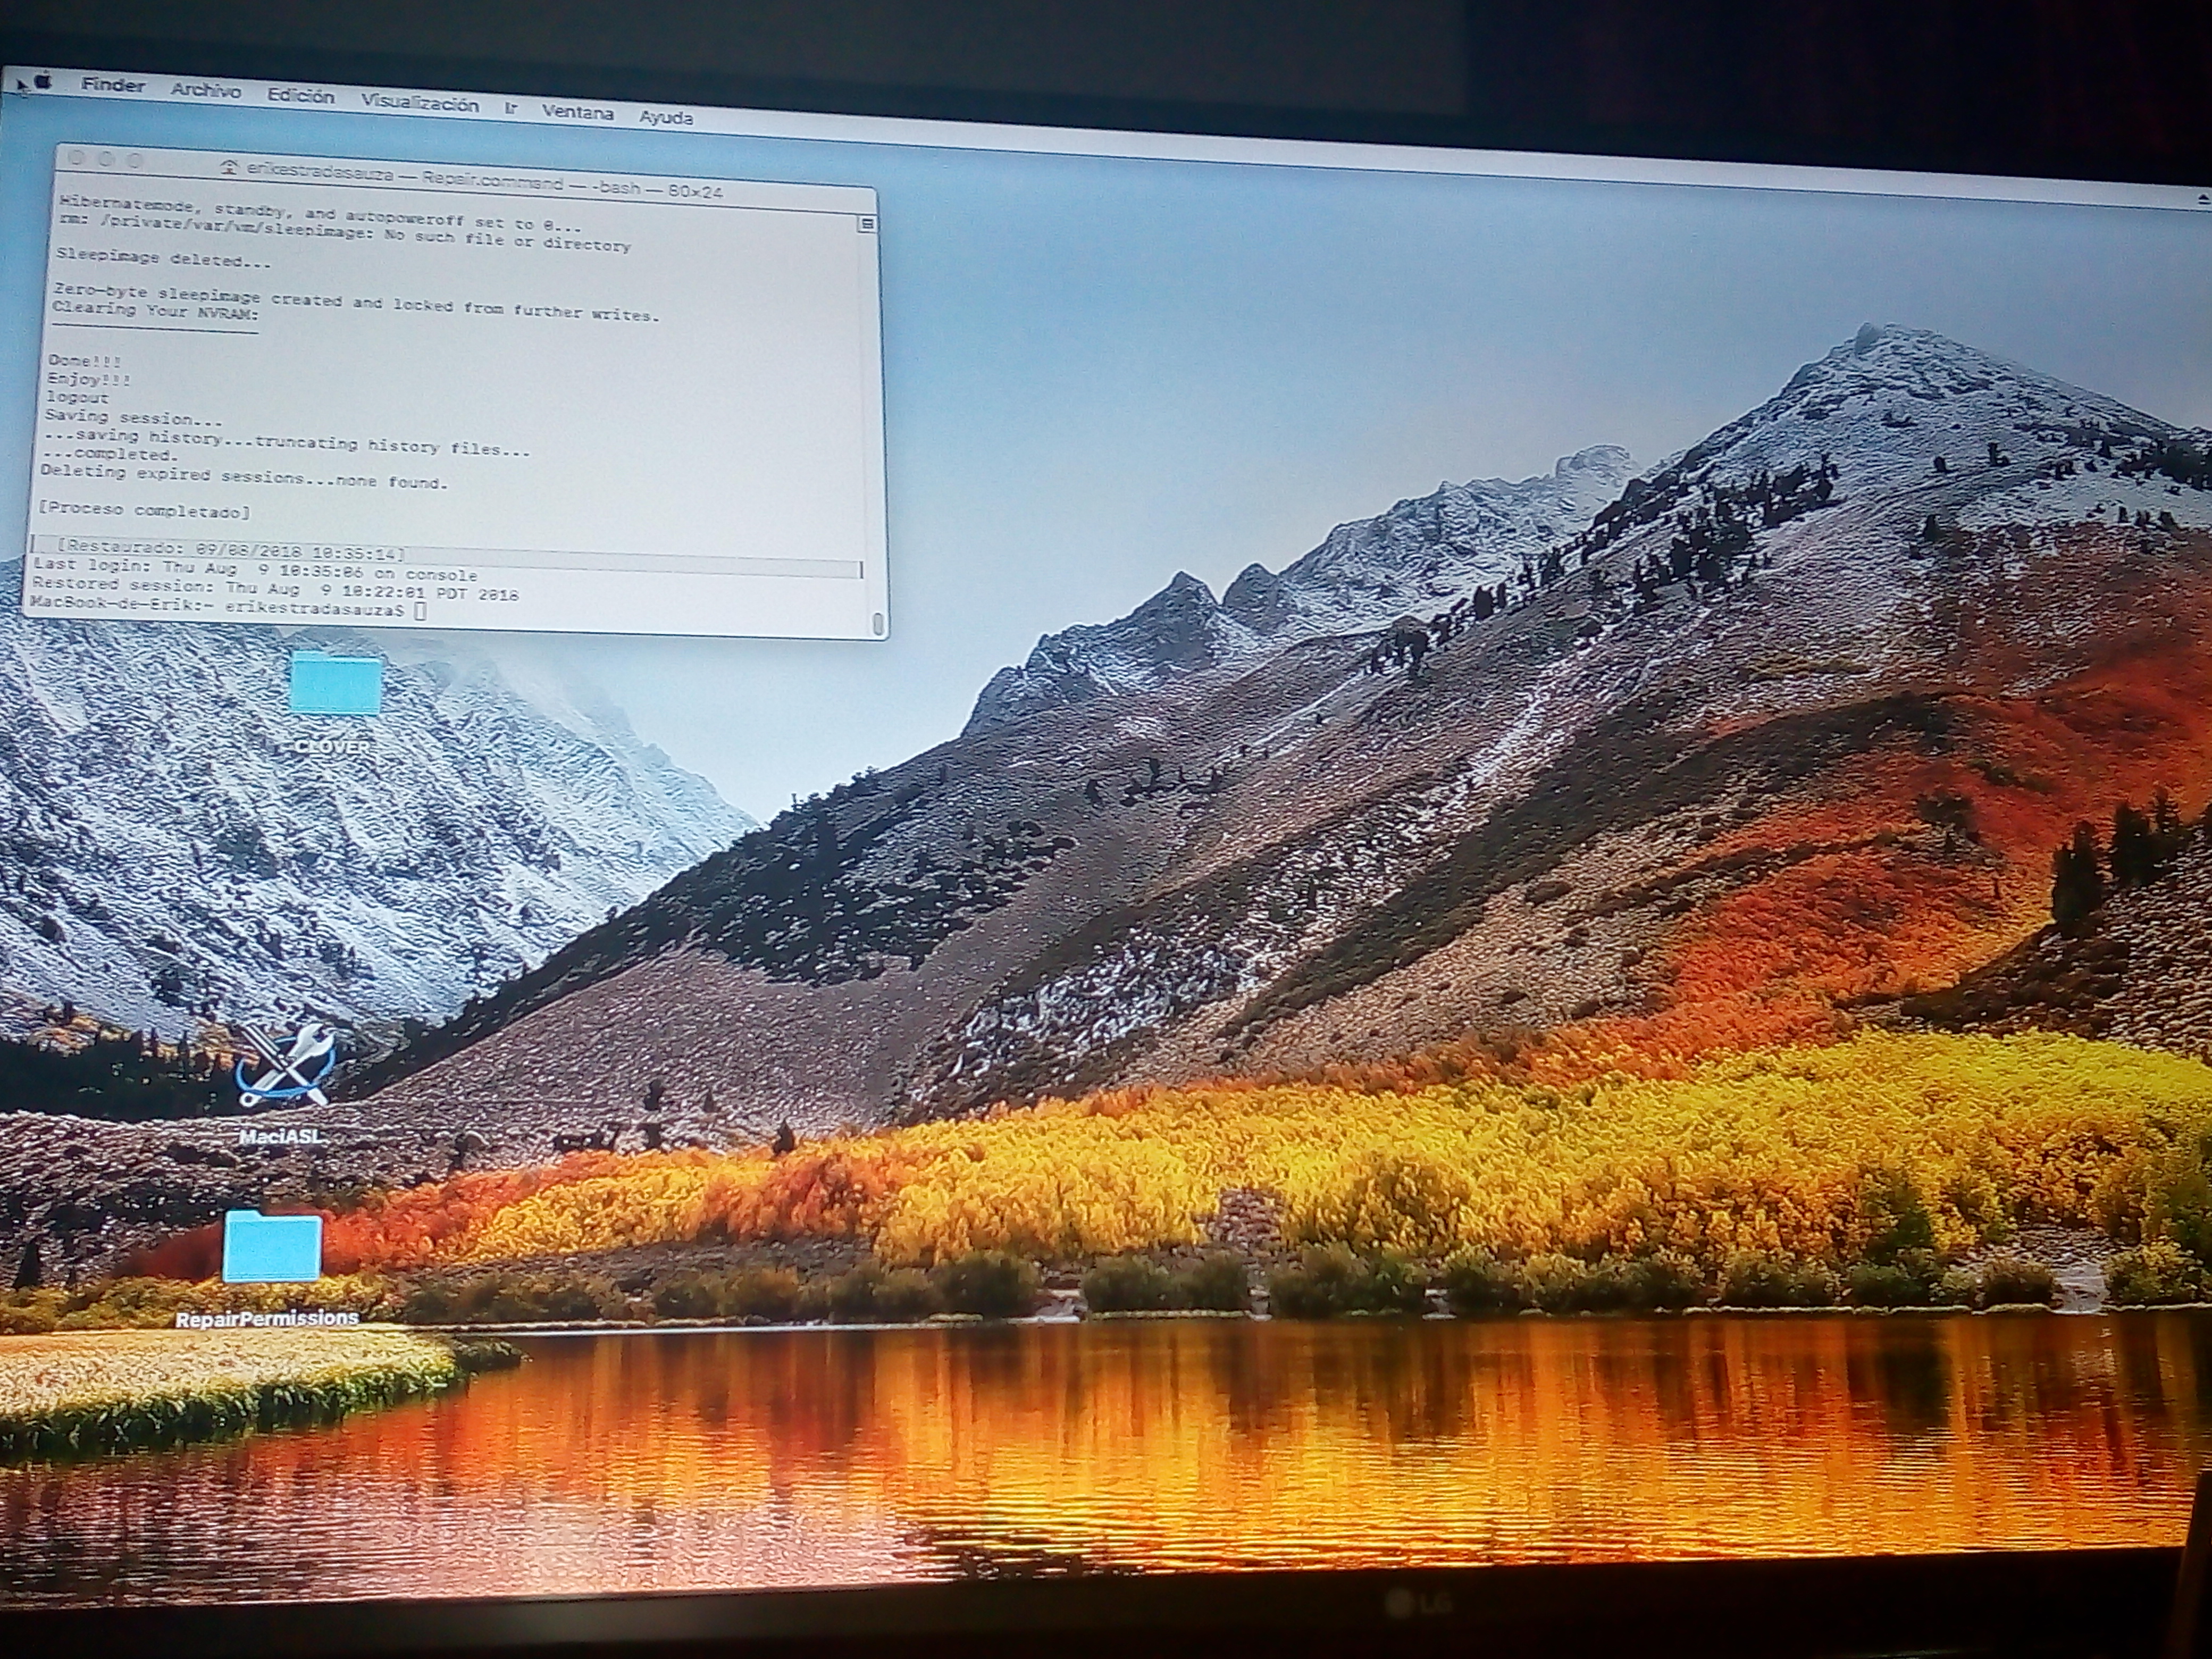Open the Archivo menu
2212x1659 pixels.
pos(206,90)
